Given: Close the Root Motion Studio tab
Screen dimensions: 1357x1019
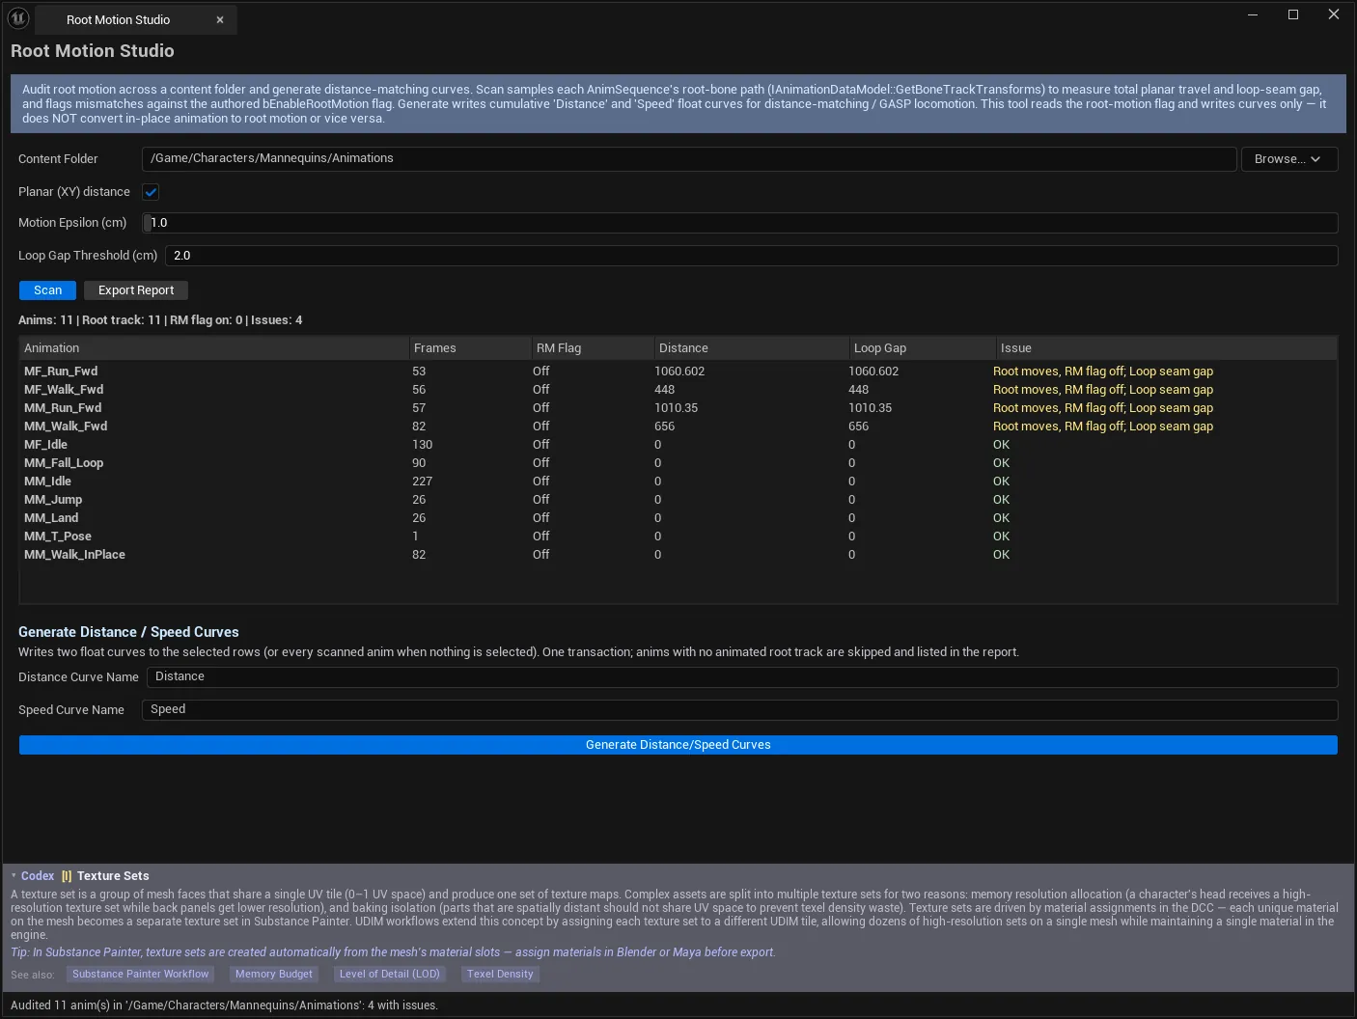Looking at the screenshot, I should [x=220, y=19].
